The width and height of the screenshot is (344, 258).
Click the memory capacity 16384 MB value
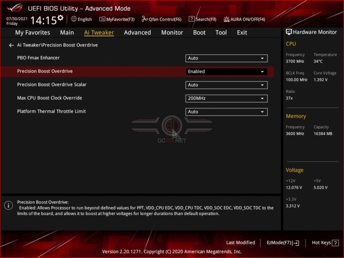tap(323, 134)
